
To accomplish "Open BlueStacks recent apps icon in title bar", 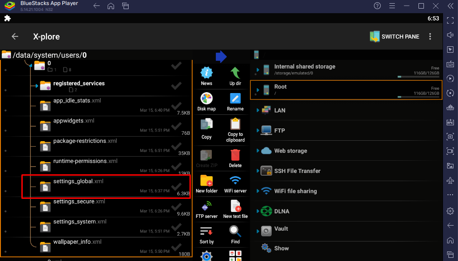I will coord(125,6).
